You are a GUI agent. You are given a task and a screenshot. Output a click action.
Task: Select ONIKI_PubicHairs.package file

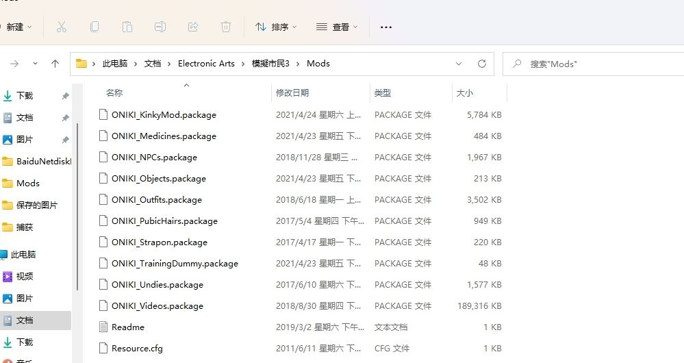click(164, 221)
